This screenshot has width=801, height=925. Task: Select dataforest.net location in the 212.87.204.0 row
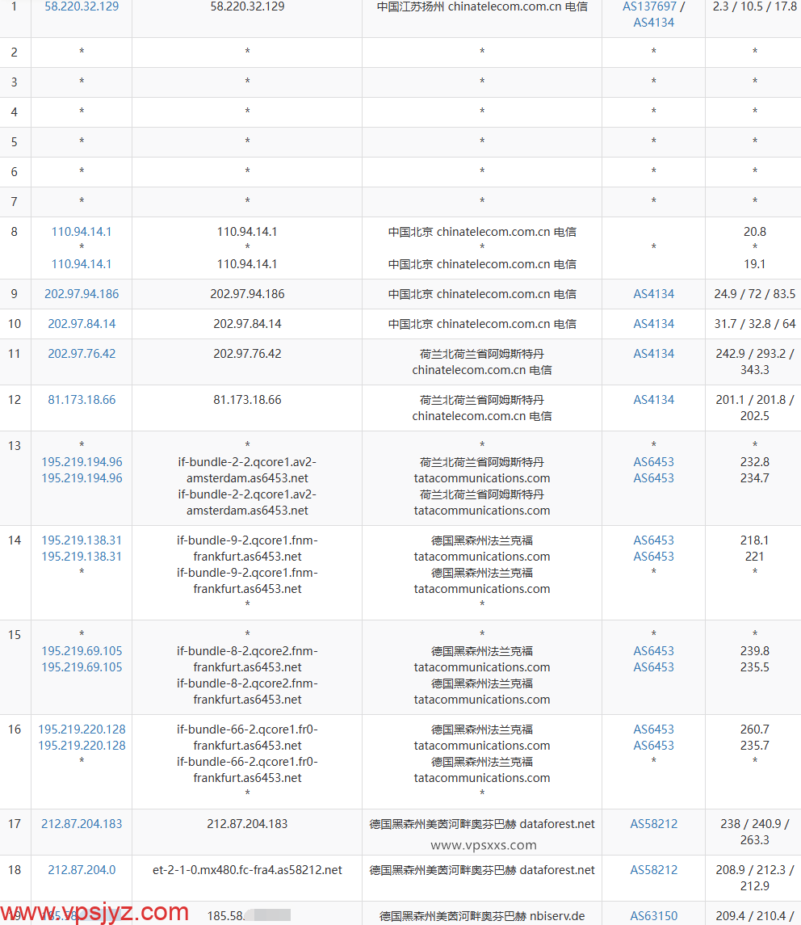[x=482, y=870]
